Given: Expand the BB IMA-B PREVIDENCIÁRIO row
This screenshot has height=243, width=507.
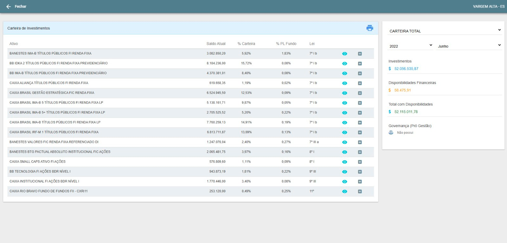Looking at the screenshot, I should tap(360, 73).
